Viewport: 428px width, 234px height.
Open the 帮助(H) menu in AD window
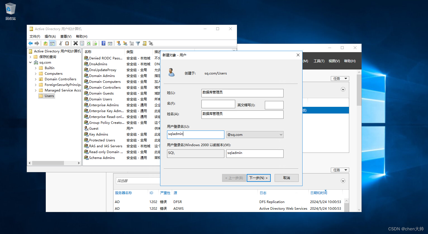click(x=82, y=37)
